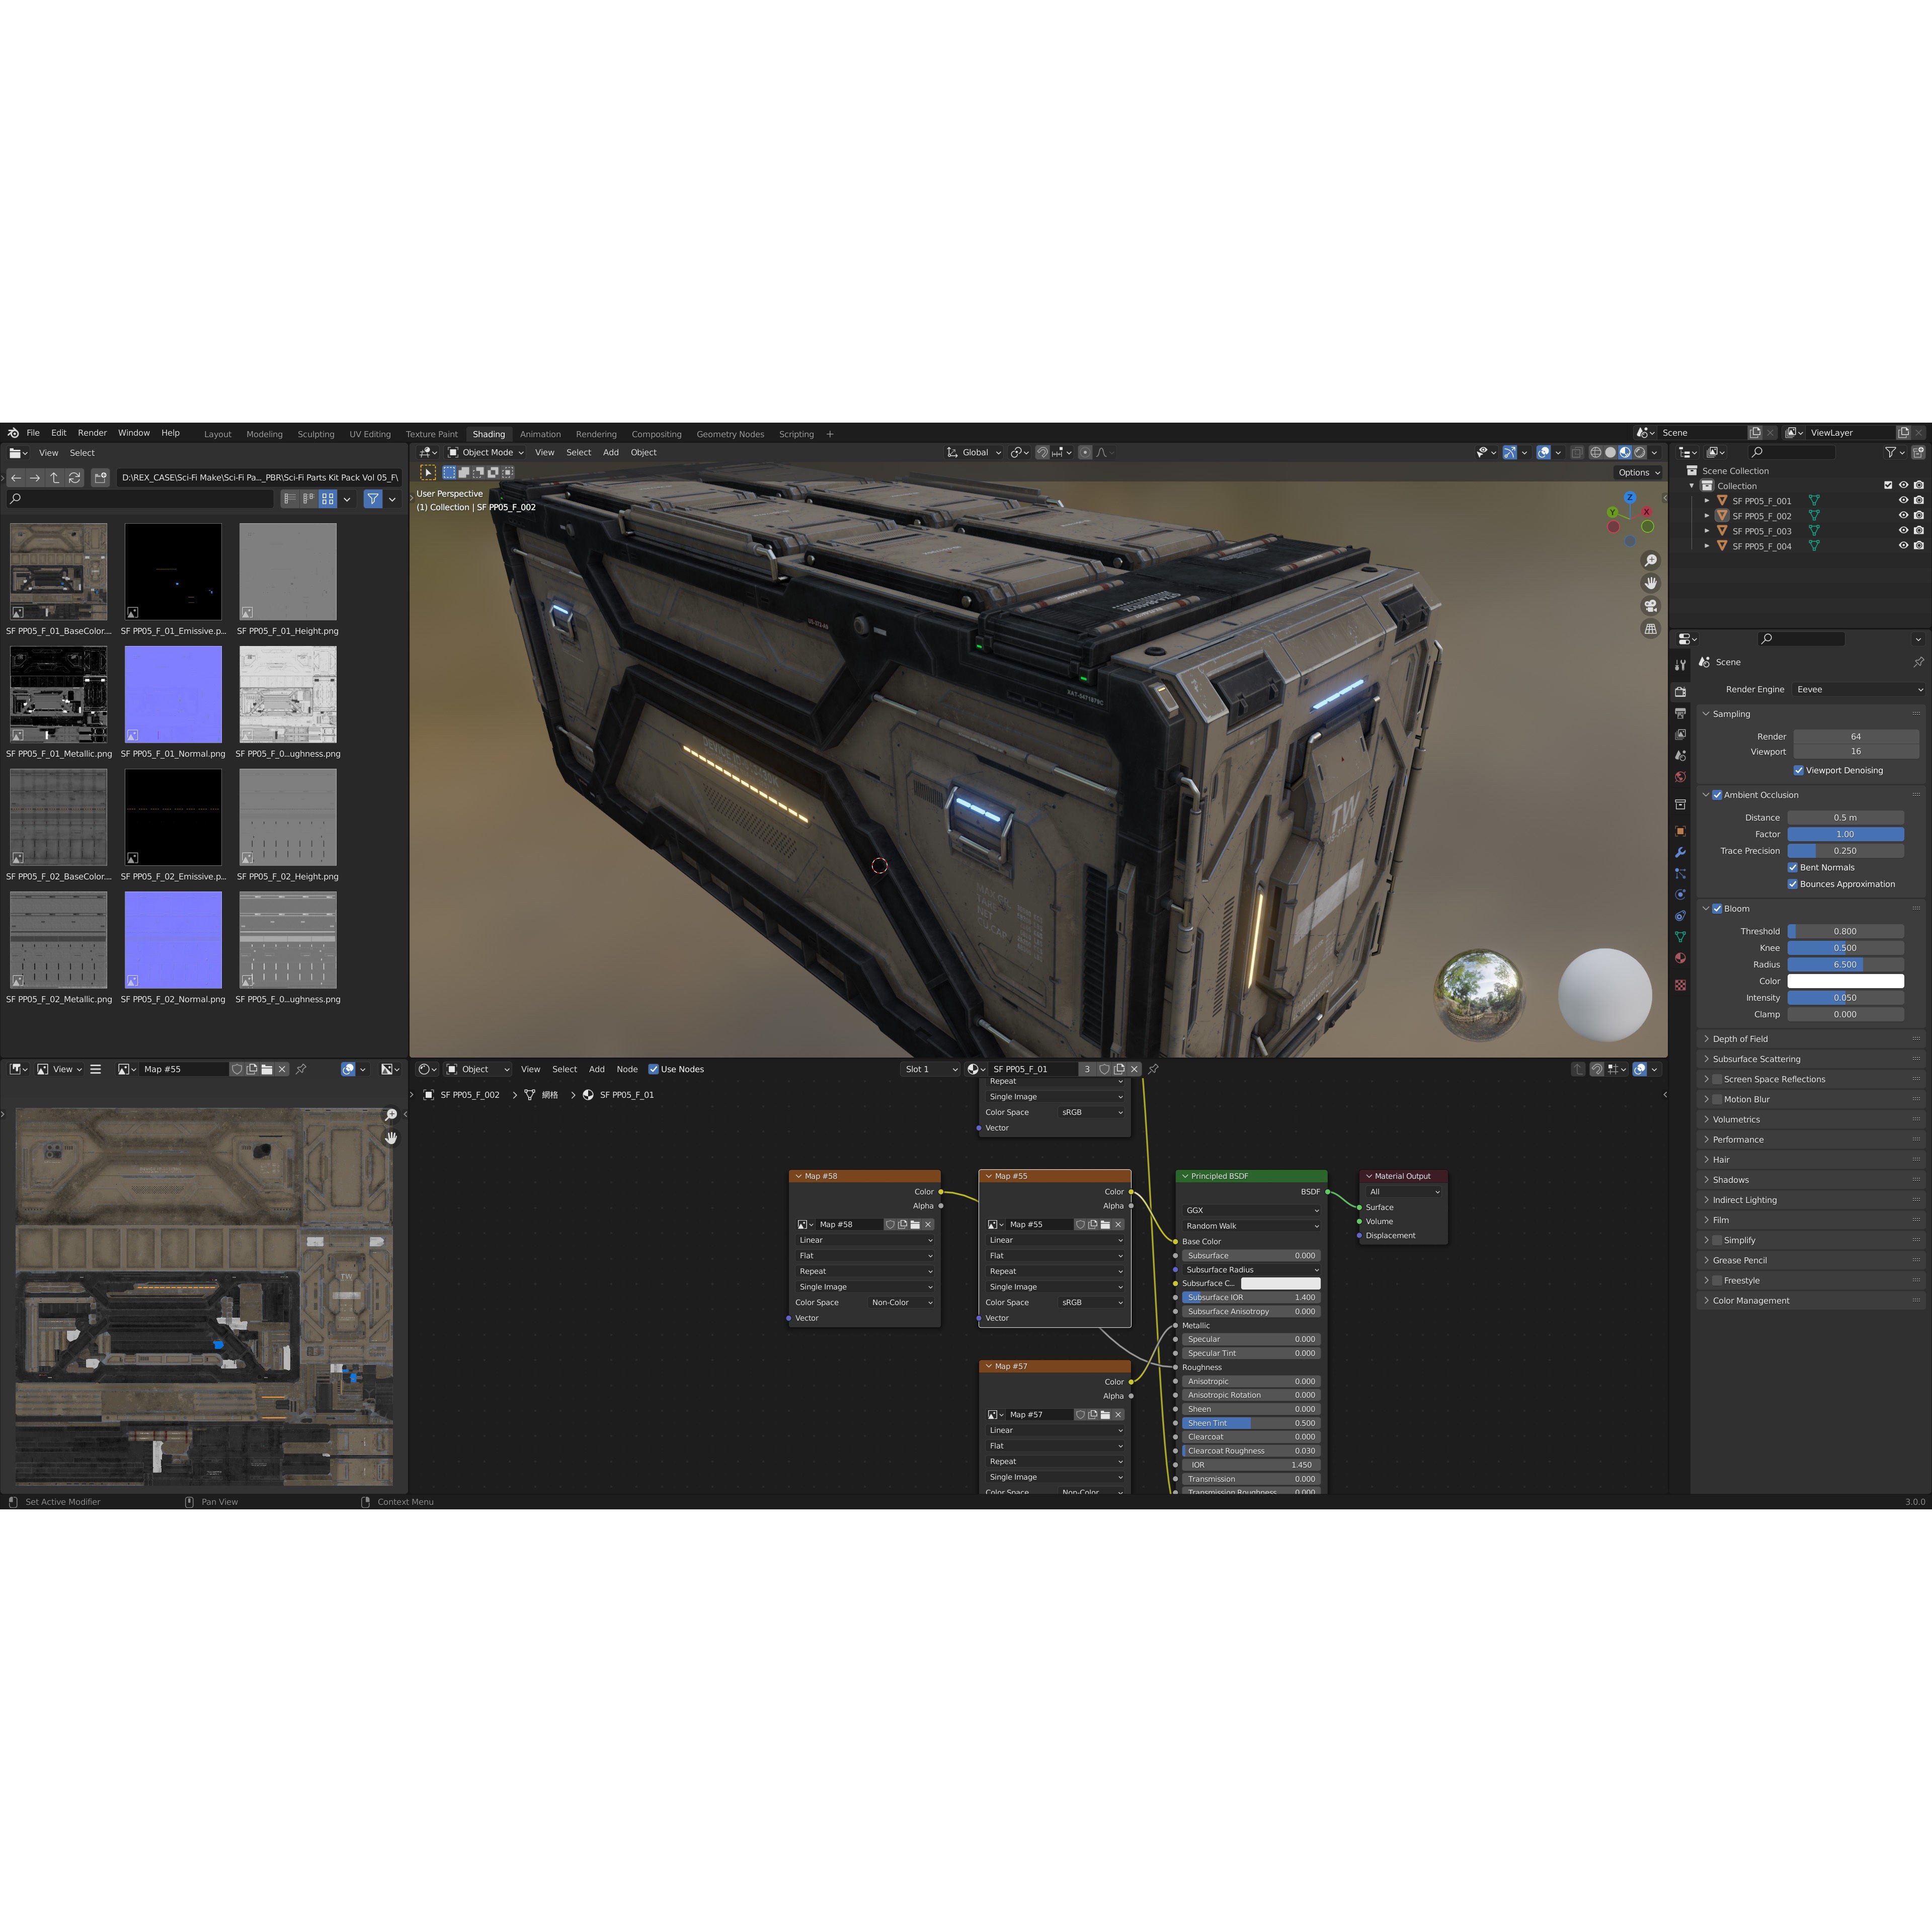Open the Render Engine Eevee dropdown

tap(1859, 689)
